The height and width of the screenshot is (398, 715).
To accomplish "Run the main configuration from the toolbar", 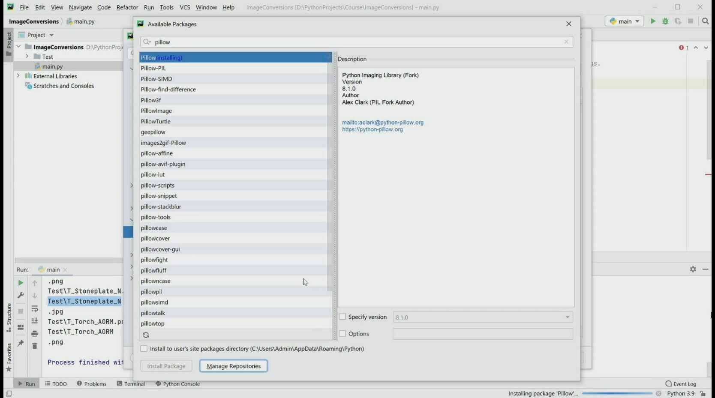I will pos(653,21).
